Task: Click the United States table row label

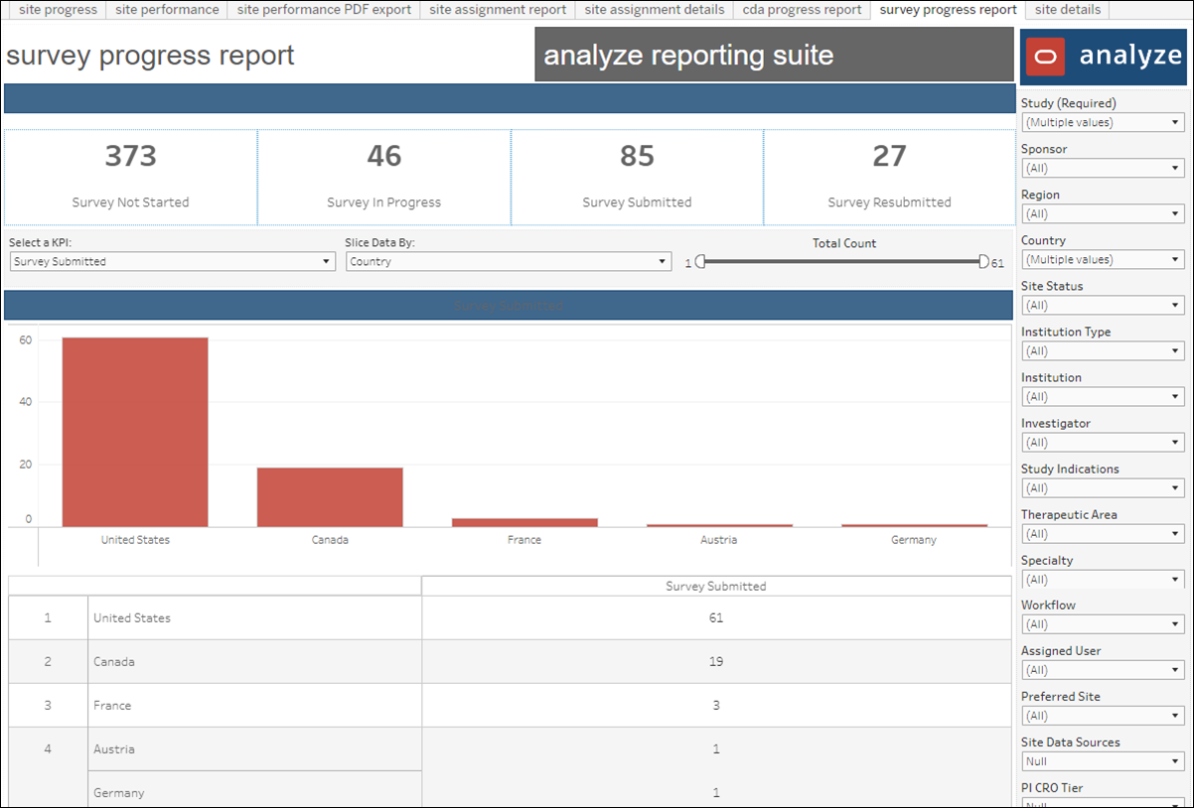Action: [132, 617]
